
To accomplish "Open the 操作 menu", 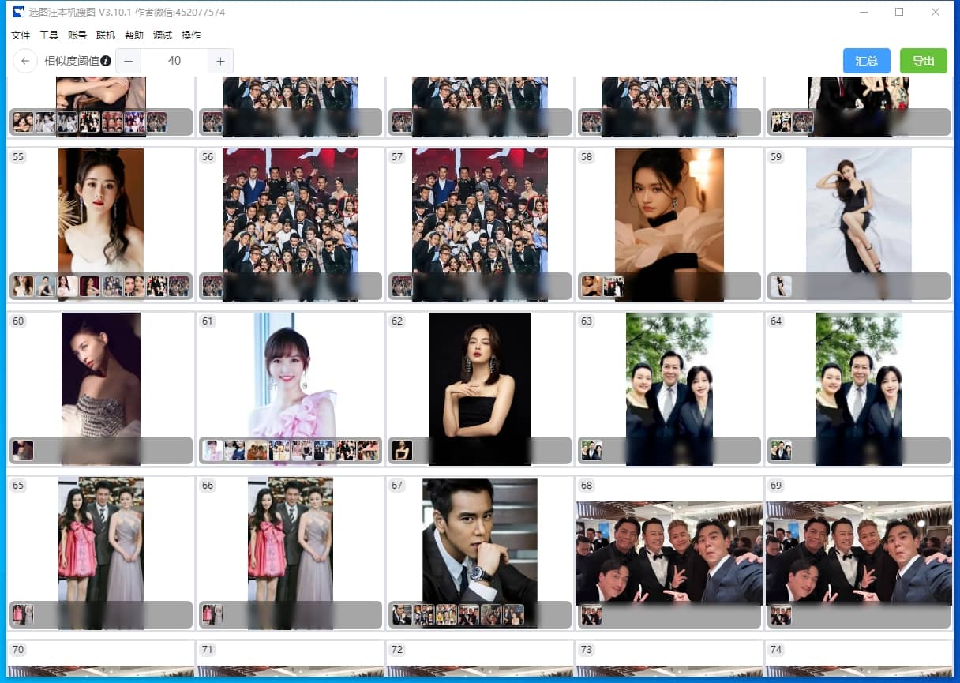I will tap(191, 36).
